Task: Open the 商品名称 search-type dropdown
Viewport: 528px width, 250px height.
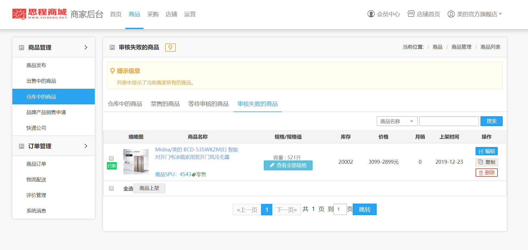Action: 397,121
